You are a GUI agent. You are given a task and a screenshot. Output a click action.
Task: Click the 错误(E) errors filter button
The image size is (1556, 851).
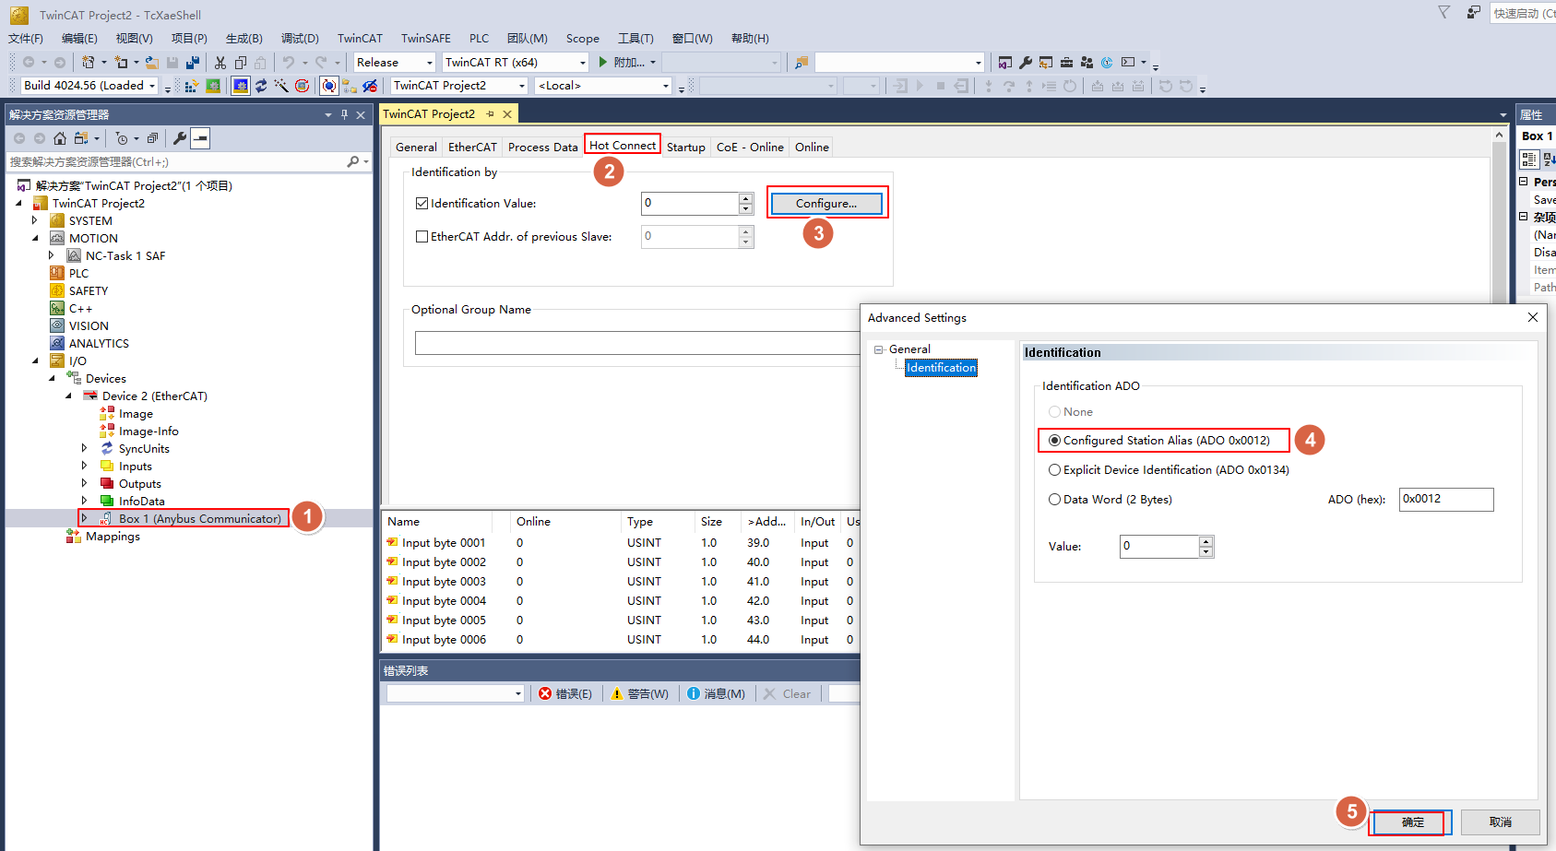coord(565,693)
